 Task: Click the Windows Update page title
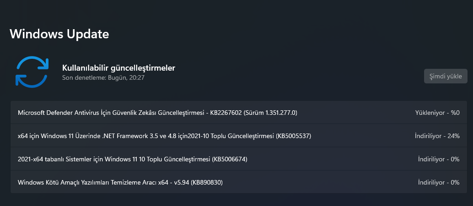[x=59, y=34]
